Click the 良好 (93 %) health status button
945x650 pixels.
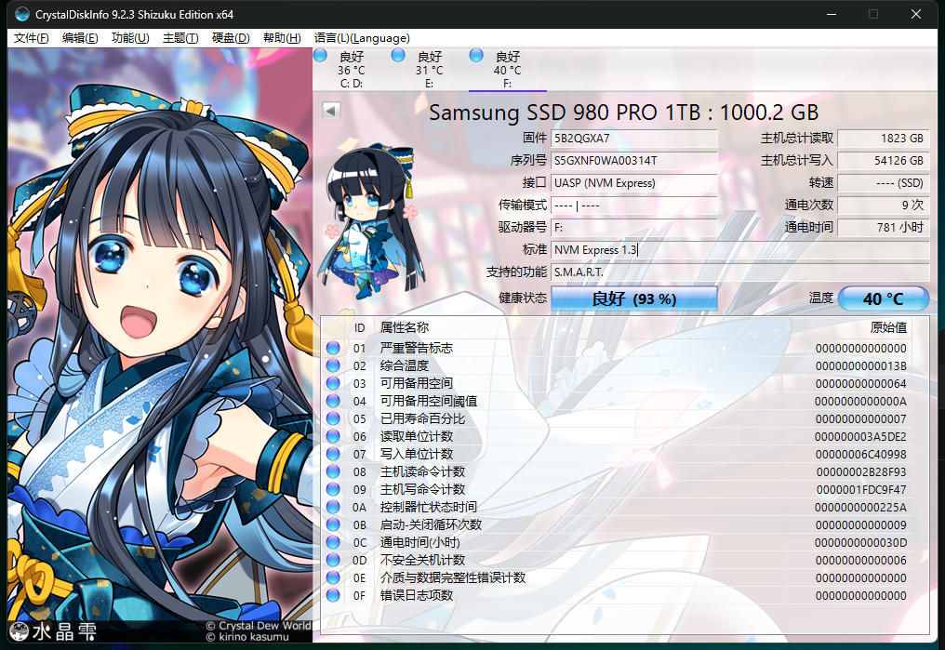(x=634, y=298)
